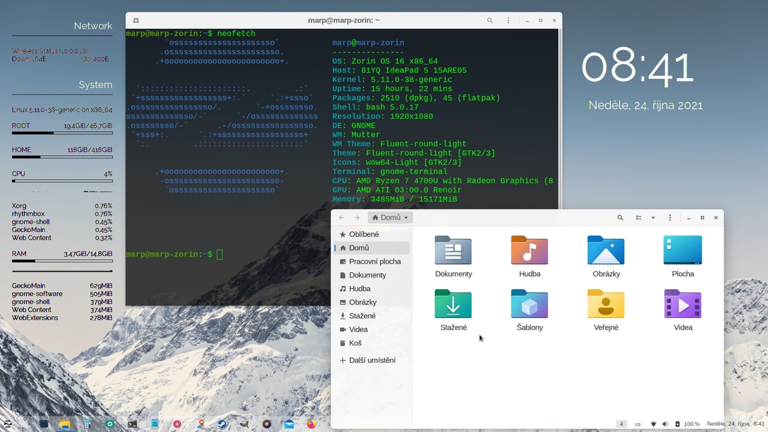
Task: Select Oblíbené in sidebar
Action: pos(372,234)
